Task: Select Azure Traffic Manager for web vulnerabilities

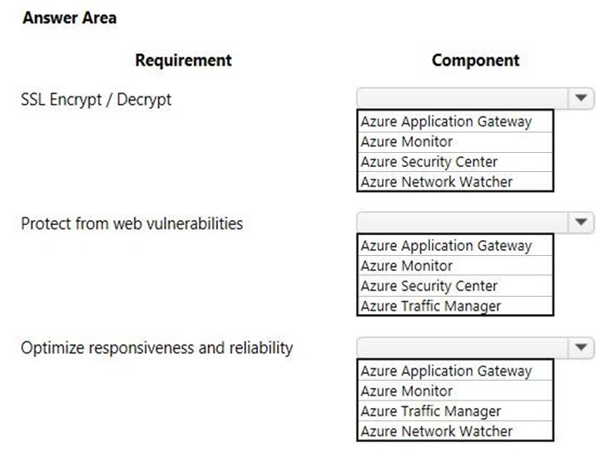Action: click(455, 306)
